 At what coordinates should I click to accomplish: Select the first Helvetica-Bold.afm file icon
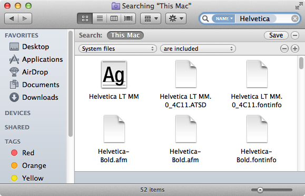[x=114, y=129]
